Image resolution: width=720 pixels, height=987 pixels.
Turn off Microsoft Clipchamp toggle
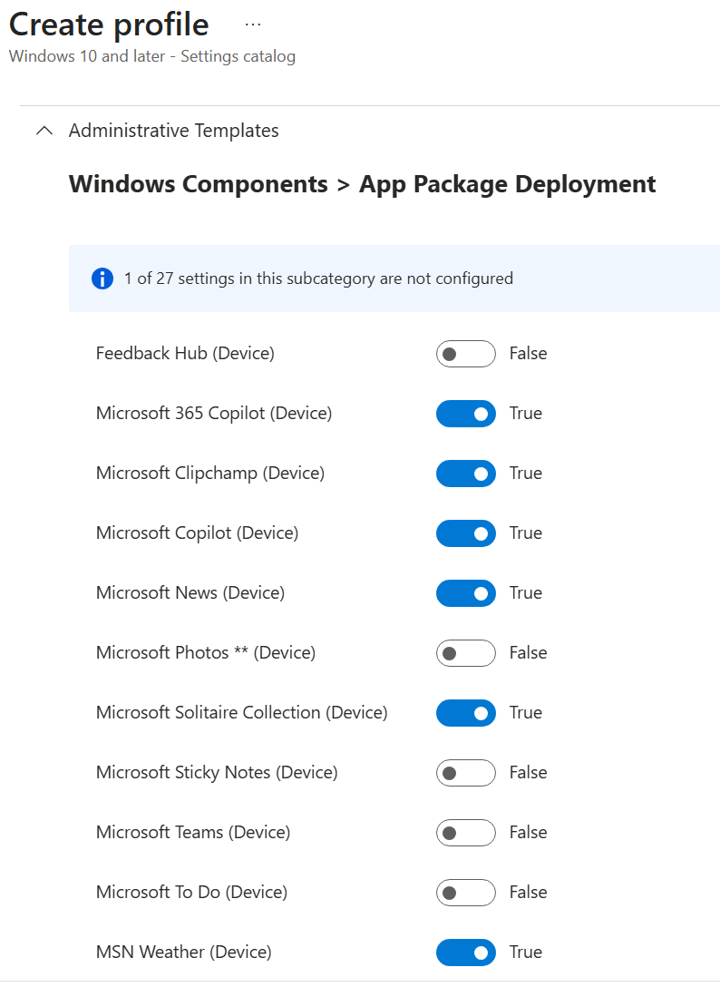[465, 474]
